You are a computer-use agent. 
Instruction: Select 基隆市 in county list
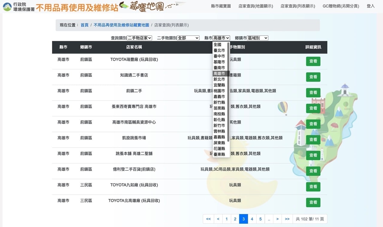pos(220,62)
